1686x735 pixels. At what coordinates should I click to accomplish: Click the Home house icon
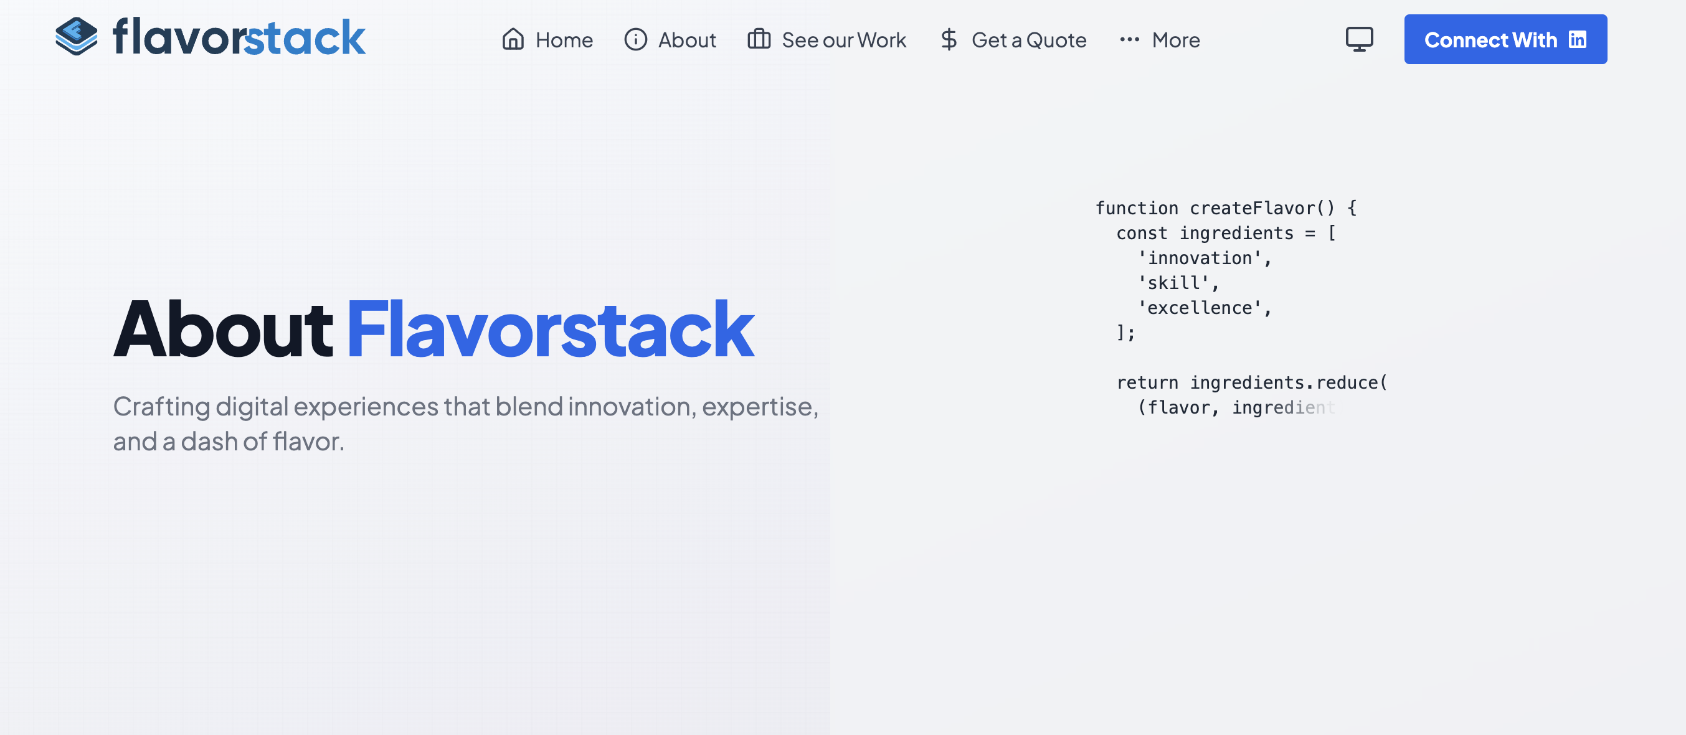tap(513, 39)
